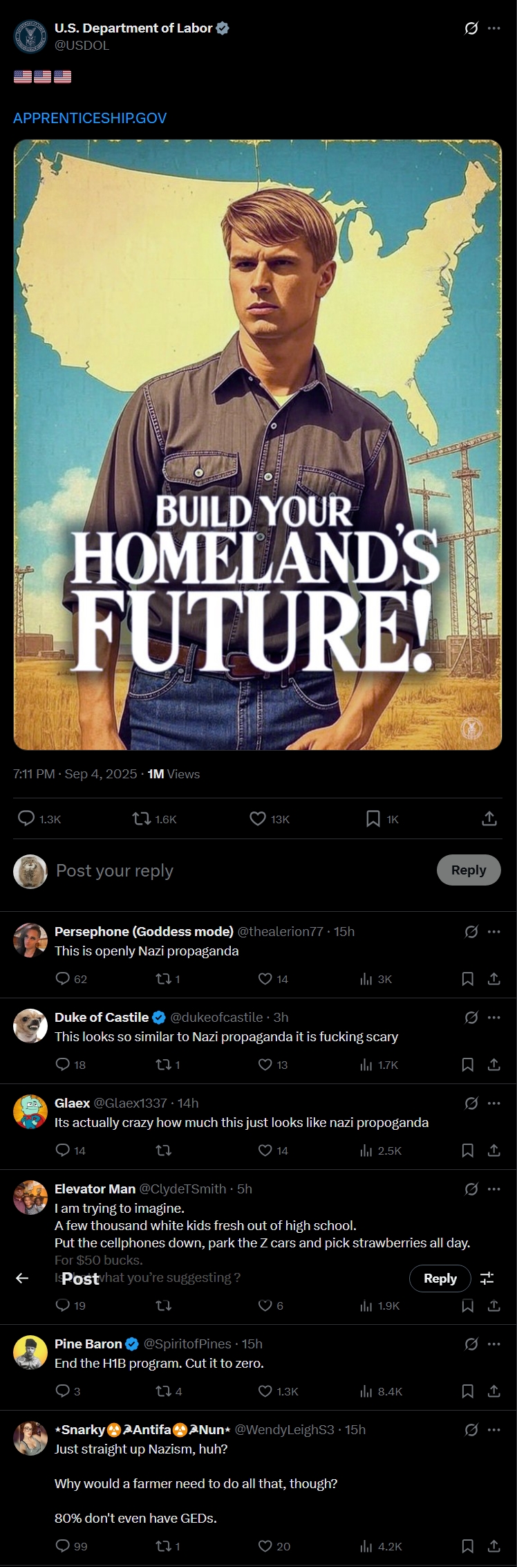Screen dimensions: 517x1567
Task: Open more options on Persephone's reply
Action: [x=493, y=931]
